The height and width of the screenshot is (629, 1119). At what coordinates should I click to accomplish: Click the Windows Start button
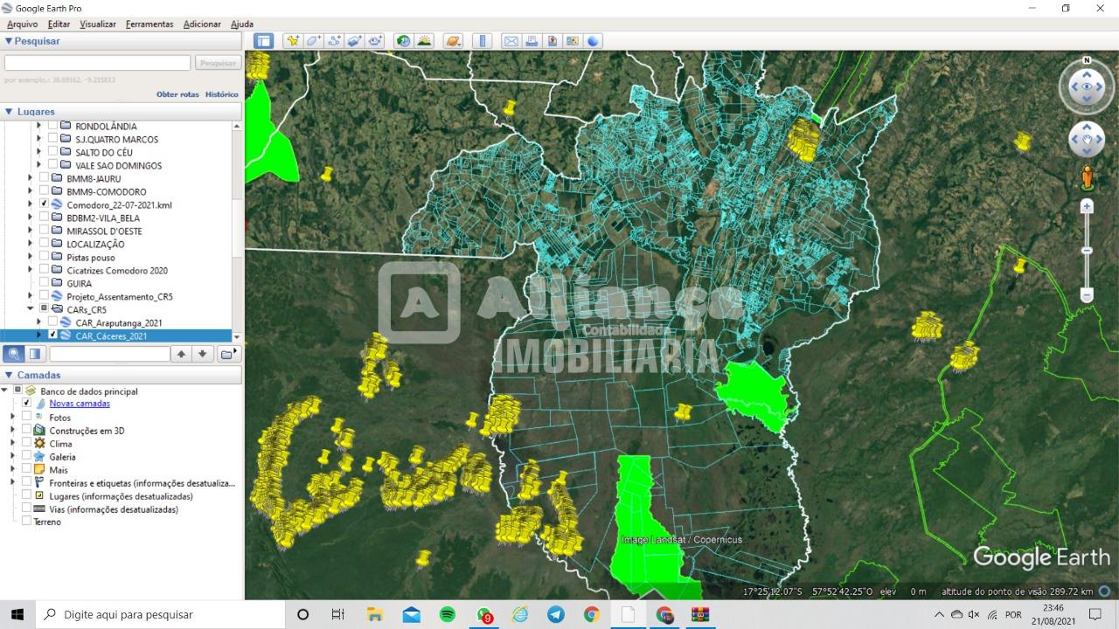17,614
